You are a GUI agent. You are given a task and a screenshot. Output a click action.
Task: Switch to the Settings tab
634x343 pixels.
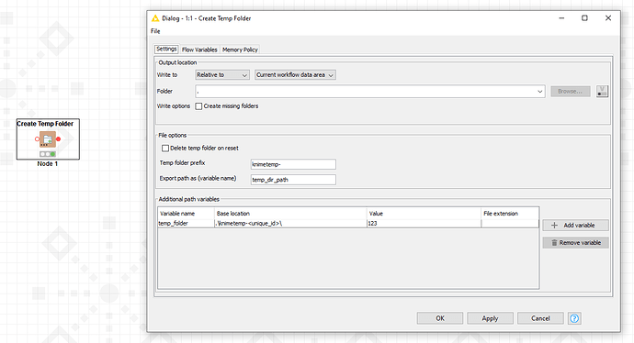166,50
